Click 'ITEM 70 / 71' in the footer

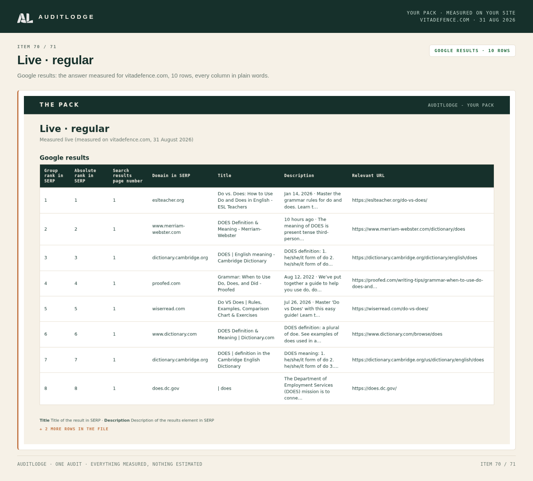pyautogui.click(x=498, y=464)
